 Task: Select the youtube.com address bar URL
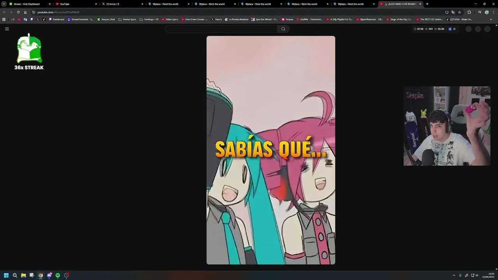pyautogui.click(x=58, y=12)
